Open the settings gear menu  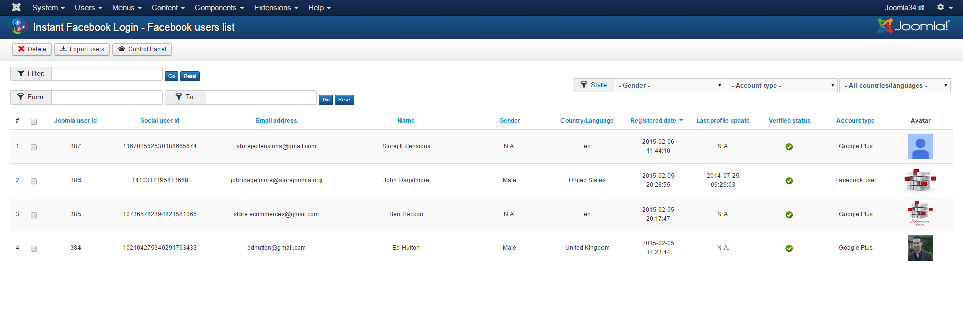point(944,7)
